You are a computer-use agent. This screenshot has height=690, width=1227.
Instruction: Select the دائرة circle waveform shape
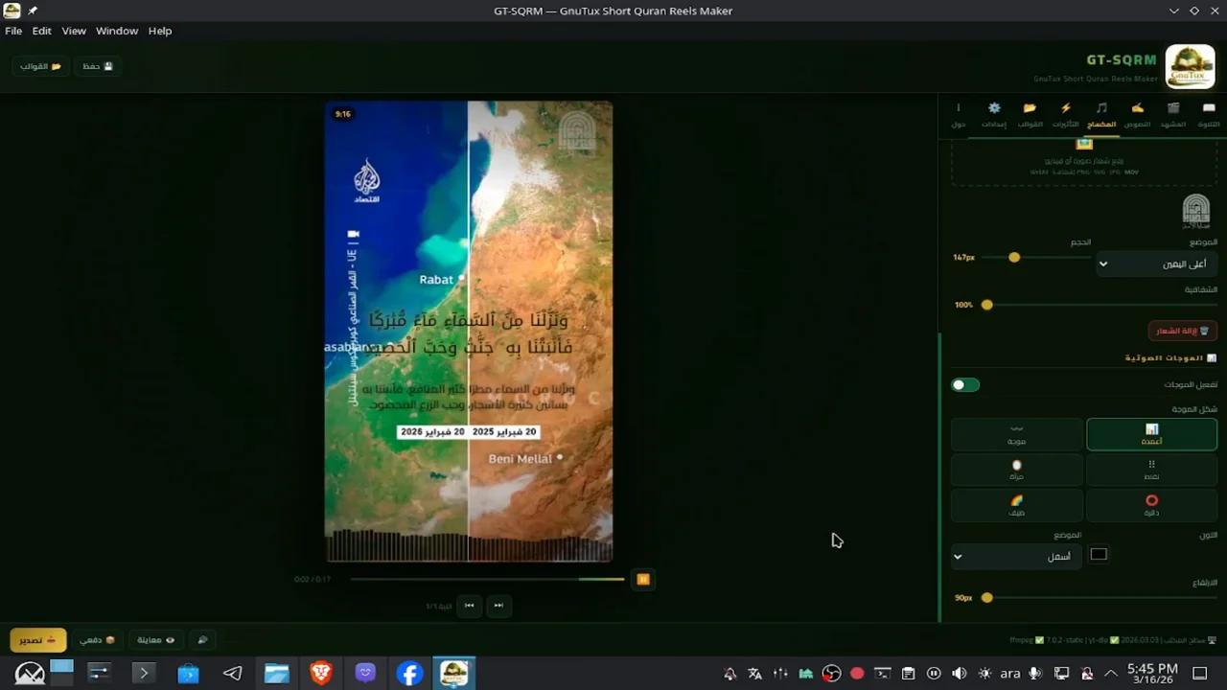pyautogui.click(x=1151, y=505)
